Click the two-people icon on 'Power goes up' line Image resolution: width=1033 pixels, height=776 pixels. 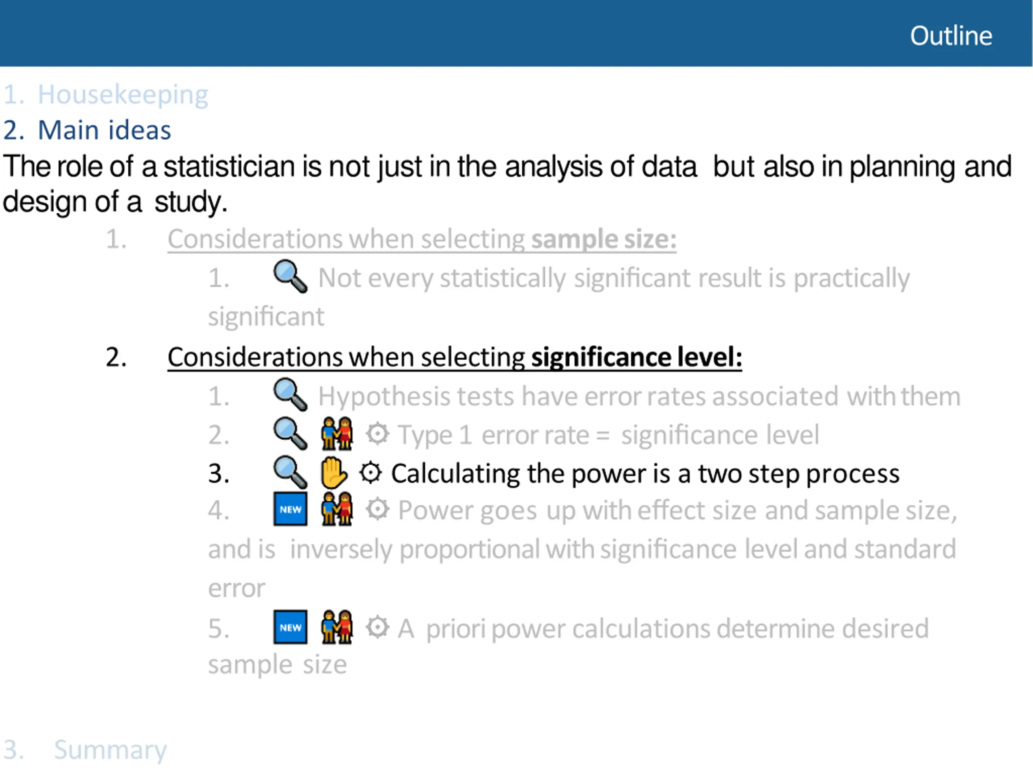tap(337, 509)
